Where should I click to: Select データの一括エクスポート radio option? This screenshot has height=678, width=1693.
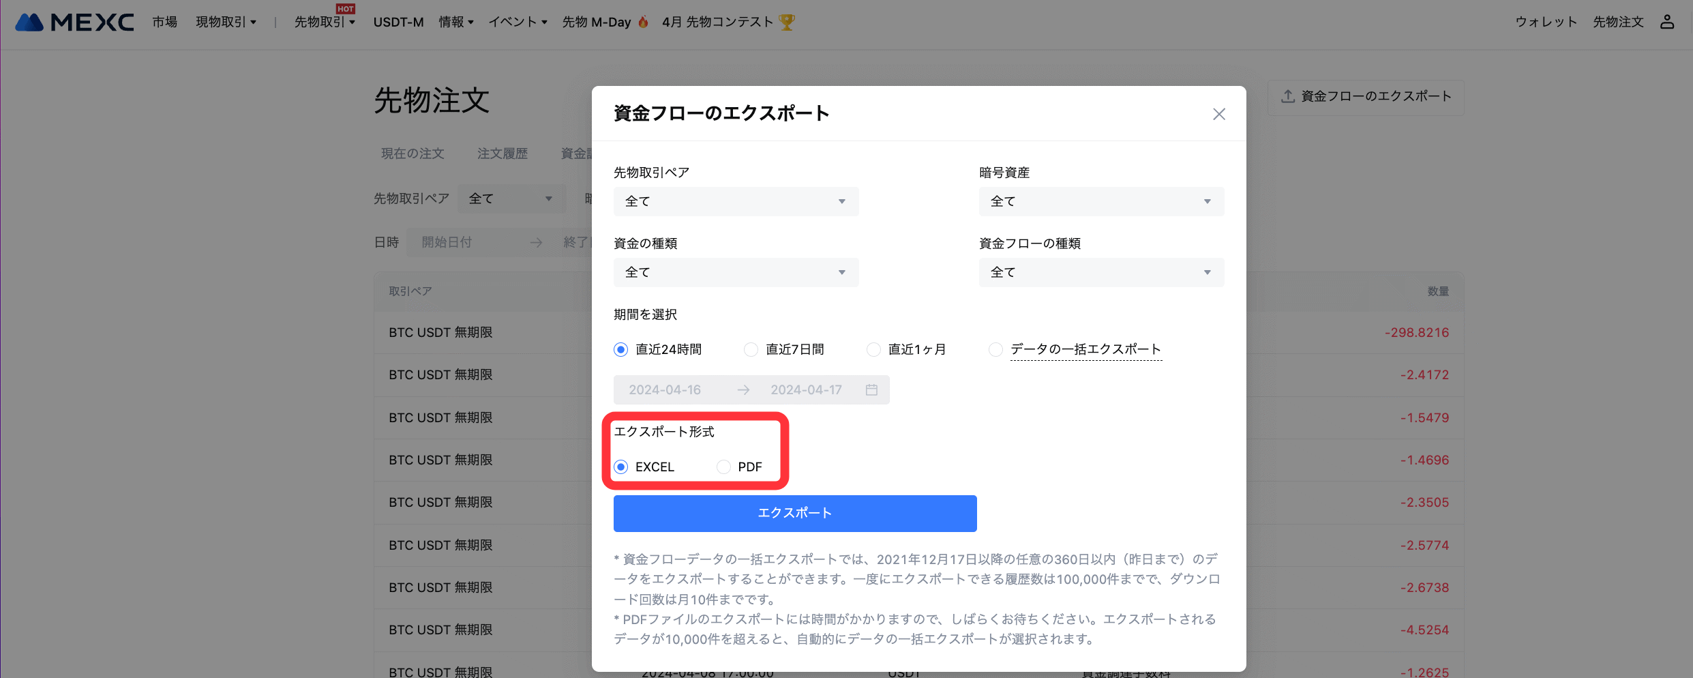995,349
